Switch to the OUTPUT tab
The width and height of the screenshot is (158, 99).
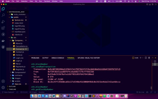point(45,58)
